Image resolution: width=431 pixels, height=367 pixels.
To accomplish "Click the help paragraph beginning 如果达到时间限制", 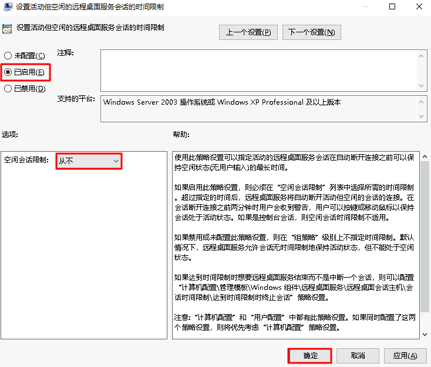I will pos(294,287).
